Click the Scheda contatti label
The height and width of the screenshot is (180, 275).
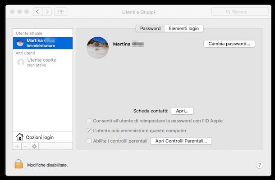click(151, 111)
